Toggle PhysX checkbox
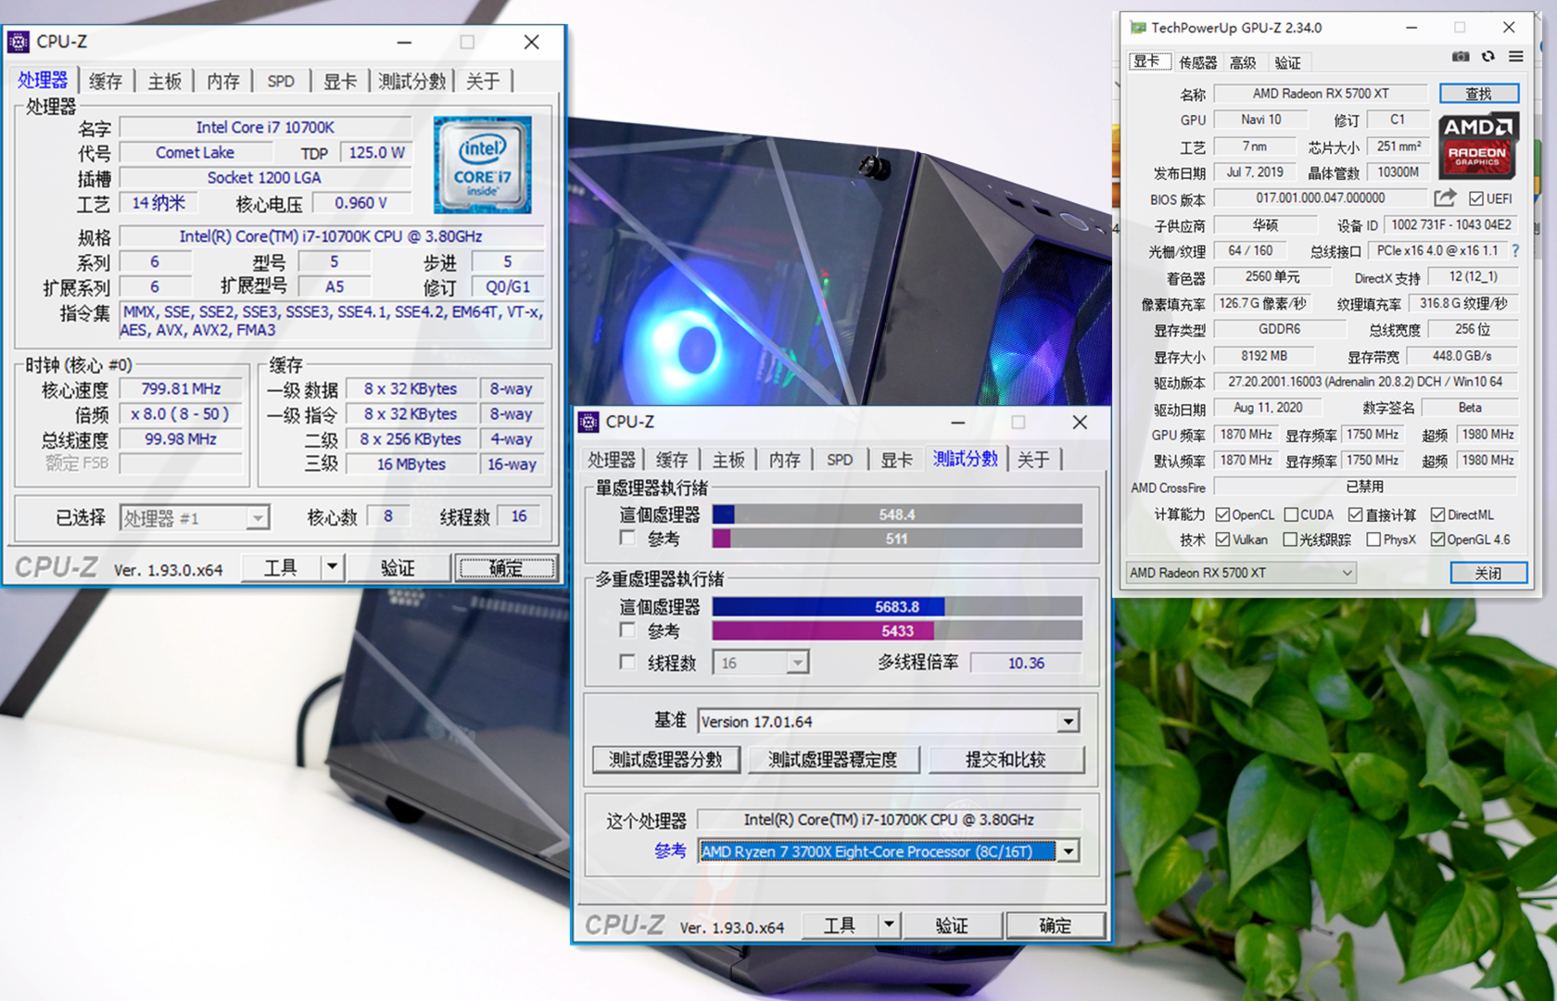The height and width of the screenshot is (1001, 1557). tap(1373, 539)
